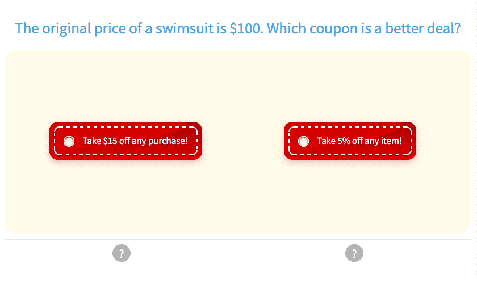Click the red right coupon card's dashed border
This screenshot has height=284, width=477.
pos(350,128)
